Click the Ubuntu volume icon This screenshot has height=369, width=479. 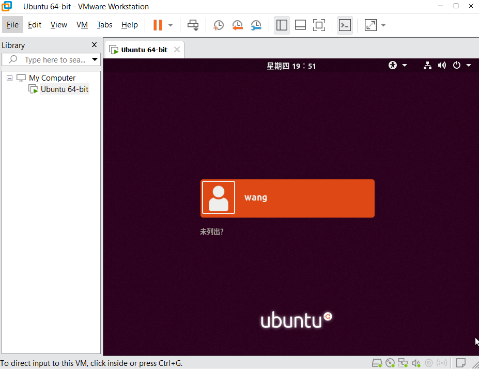click(442, 65)
